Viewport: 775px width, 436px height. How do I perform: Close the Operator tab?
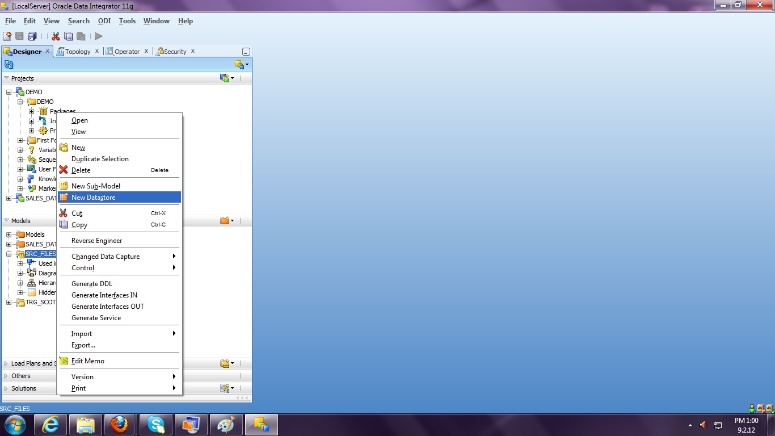(146, 51)
